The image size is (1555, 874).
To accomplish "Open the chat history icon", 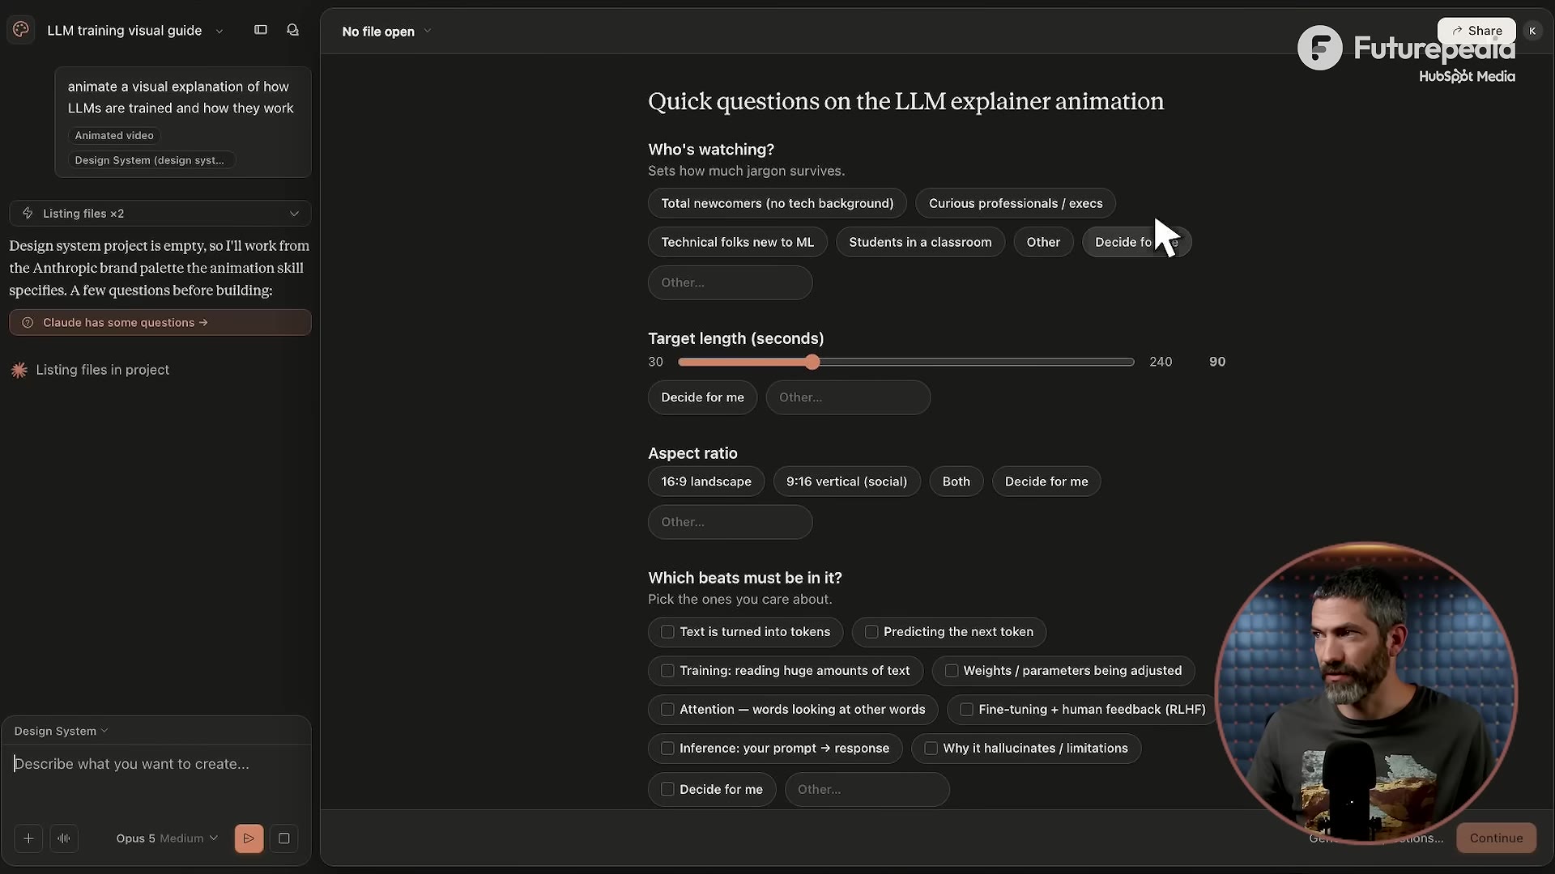I will [x=293, y=30].
